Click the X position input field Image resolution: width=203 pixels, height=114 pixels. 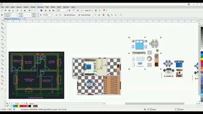pyautogui.click(x=10, y=14)
